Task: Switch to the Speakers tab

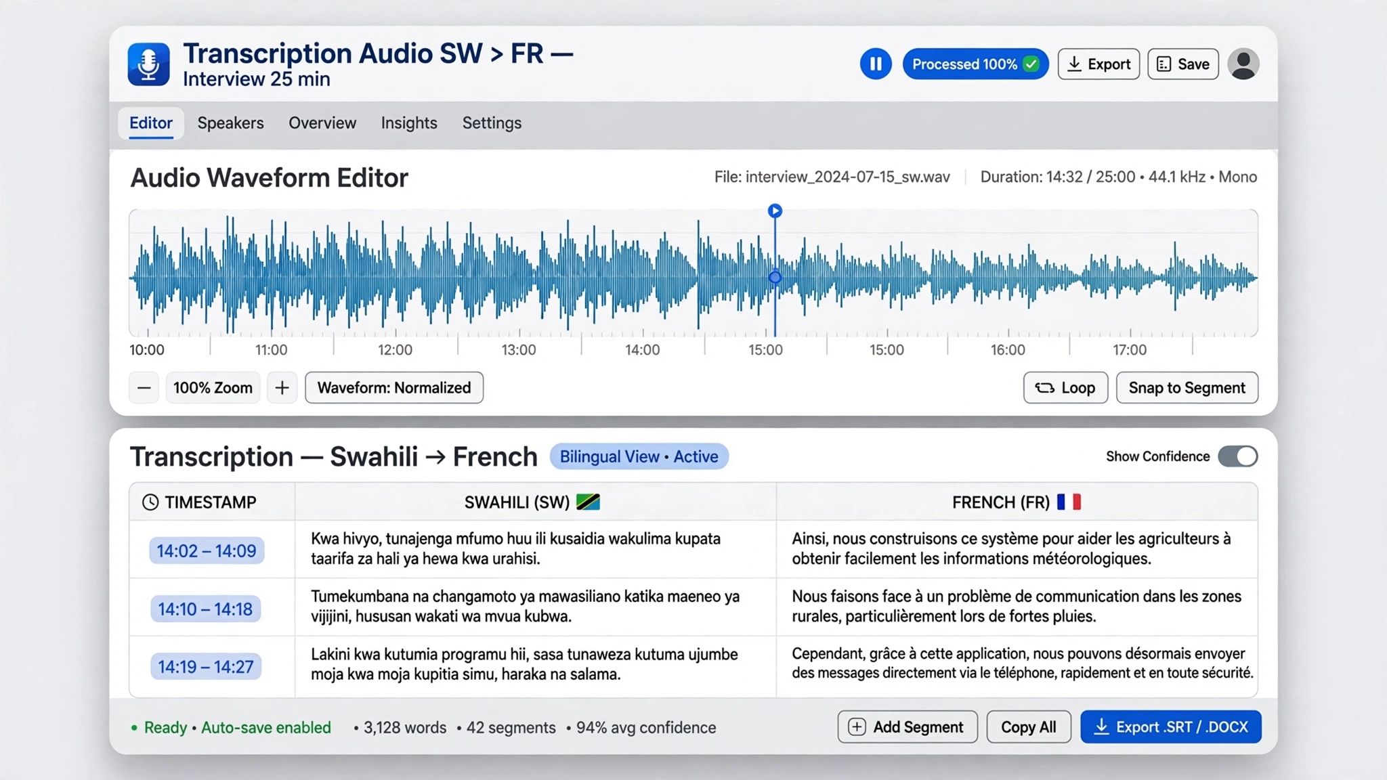Action: pos(230,123)
